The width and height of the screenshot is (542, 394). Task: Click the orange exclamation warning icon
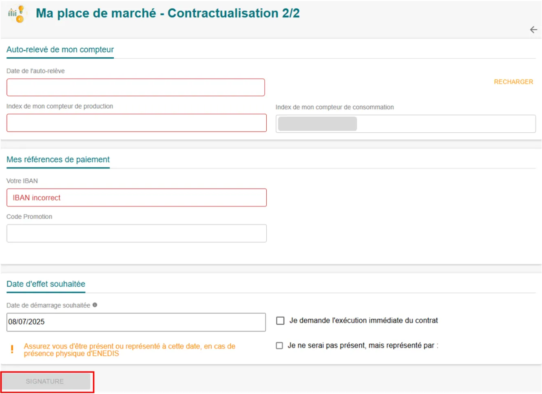tap(12, 349)
